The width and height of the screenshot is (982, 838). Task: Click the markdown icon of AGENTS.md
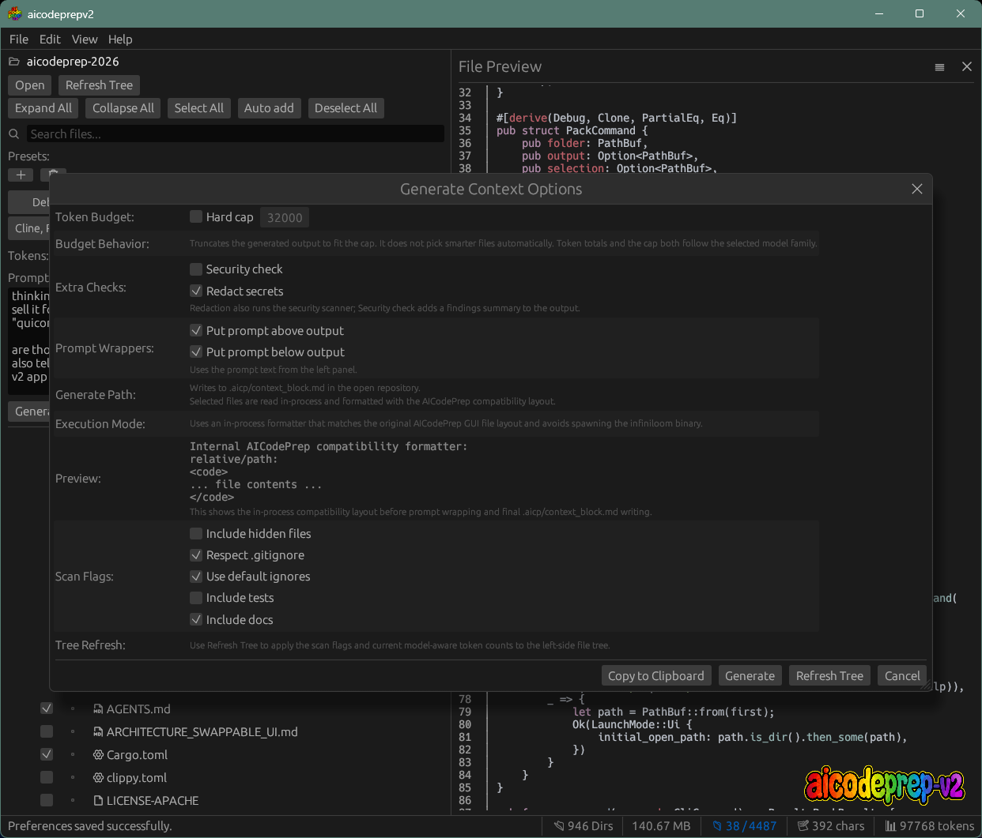pyautogui.click(x=98, y=709)
